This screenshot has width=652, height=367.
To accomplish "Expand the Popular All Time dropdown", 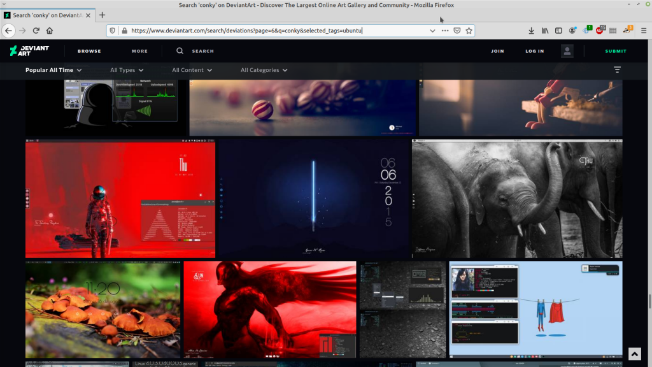I will pyautogui.click(x=53, y=70).
